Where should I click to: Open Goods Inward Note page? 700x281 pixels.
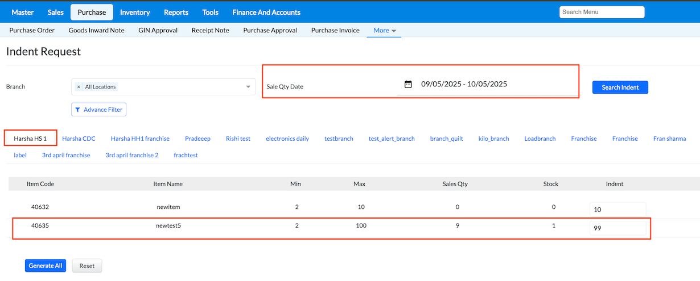[x=96, y=30]
